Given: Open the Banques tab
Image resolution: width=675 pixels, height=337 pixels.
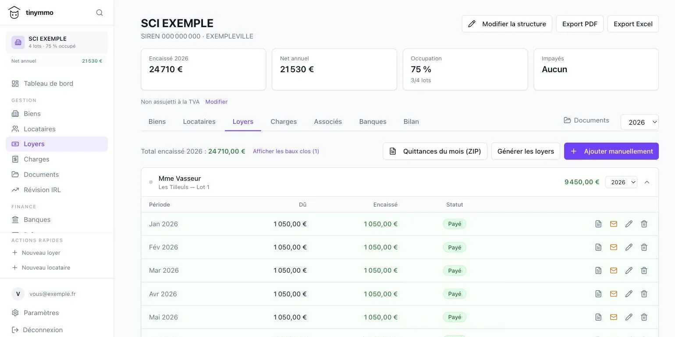Looking at the screenshot, I should pos(373,122).
